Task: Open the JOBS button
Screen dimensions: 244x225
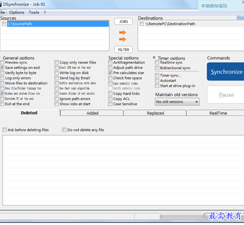Action: 123,21
